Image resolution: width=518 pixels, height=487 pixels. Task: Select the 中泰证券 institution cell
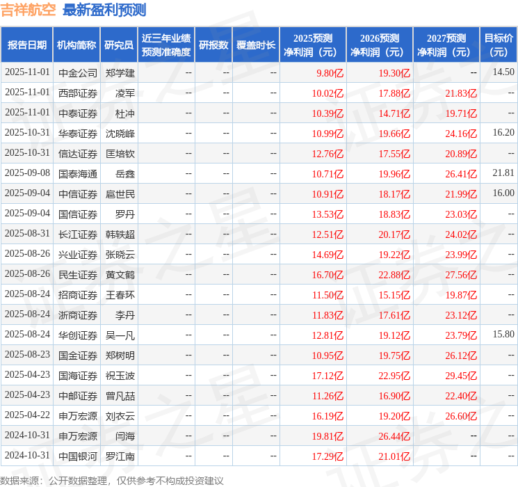click(x=78, y=113)
